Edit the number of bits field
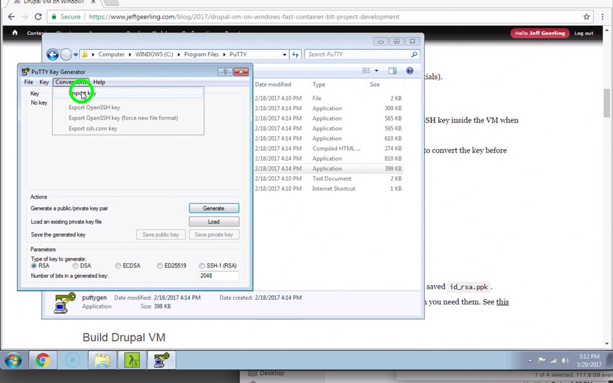The image size is (613, 383). (x=219, y=276)
